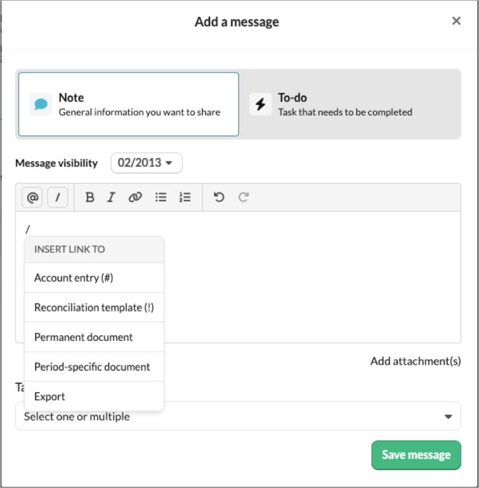
Task: Click Add attachment(s) link
Action: 415,361
